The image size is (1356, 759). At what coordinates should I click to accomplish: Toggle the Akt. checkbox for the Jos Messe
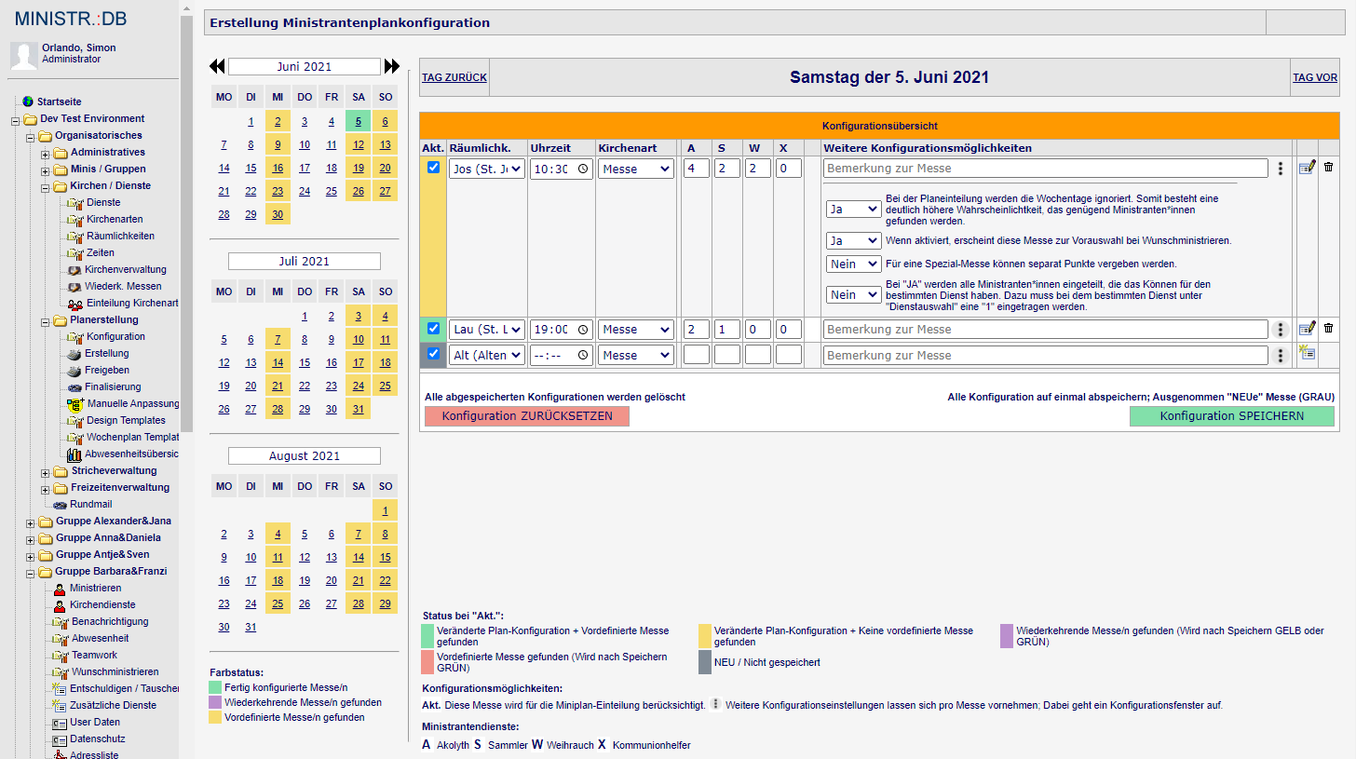[433, 167]
